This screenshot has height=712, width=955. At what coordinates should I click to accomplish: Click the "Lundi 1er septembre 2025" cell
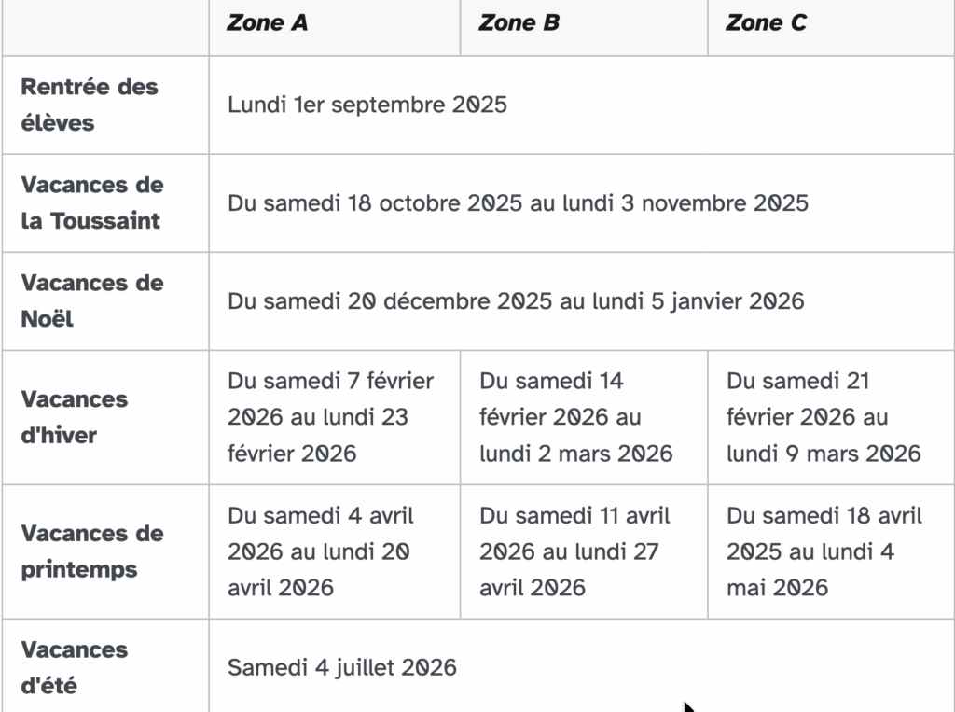pyautogui.click(x=367, y=105)
